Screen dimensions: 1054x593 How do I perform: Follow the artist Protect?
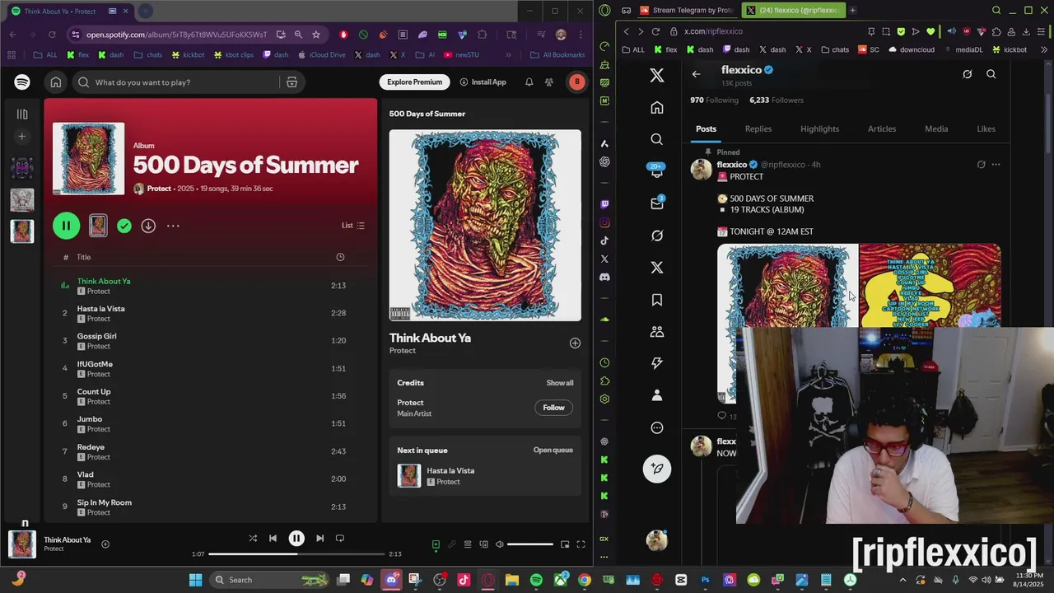pyautogui.click(x=553, y=408)
